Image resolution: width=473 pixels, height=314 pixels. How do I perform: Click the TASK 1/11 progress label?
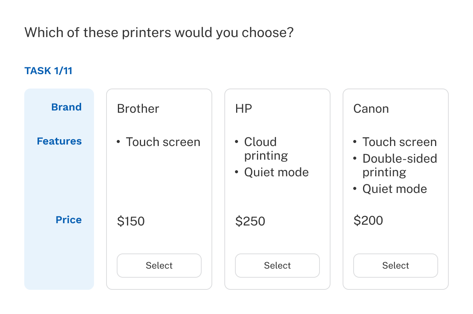click(x=48, y=71)
